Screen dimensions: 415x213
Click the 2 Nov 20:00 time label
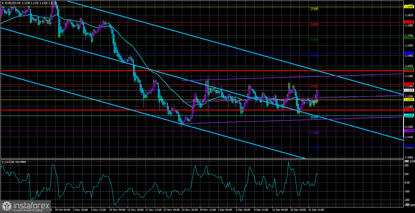tap(81, 210)
